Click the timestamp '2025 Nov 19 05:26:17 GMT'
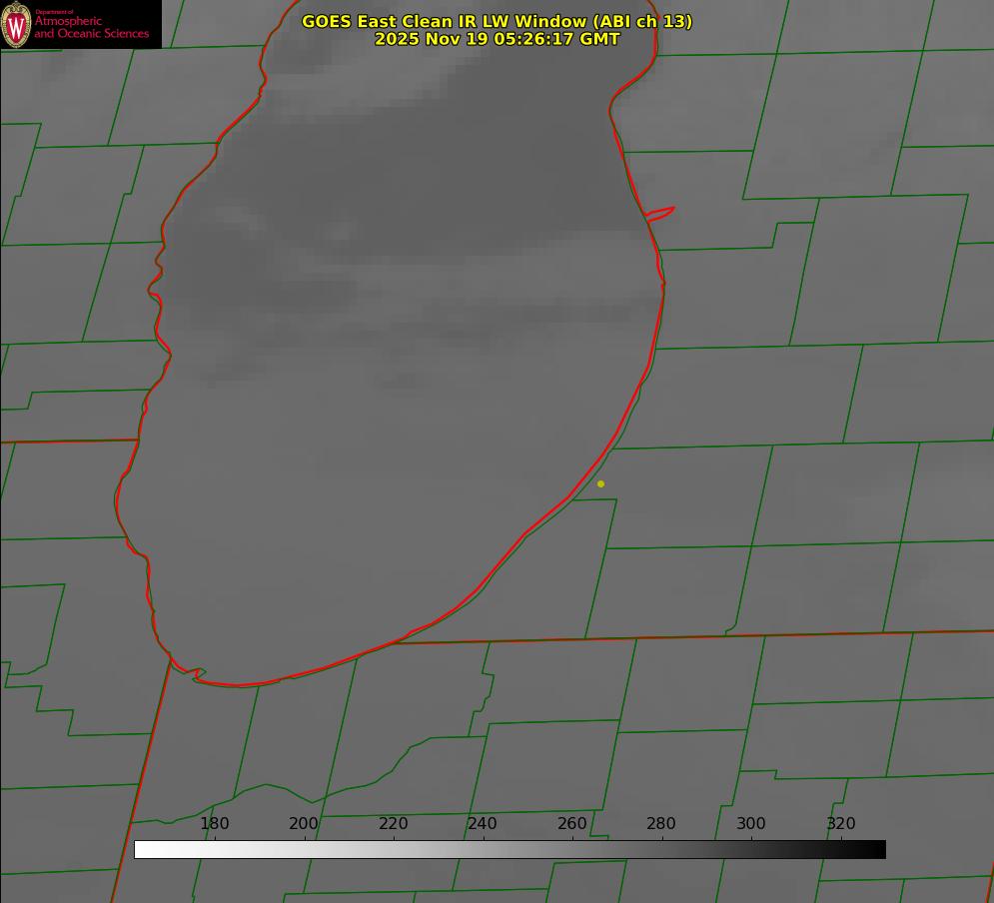The image size is (994, 903). click(497, 39)
